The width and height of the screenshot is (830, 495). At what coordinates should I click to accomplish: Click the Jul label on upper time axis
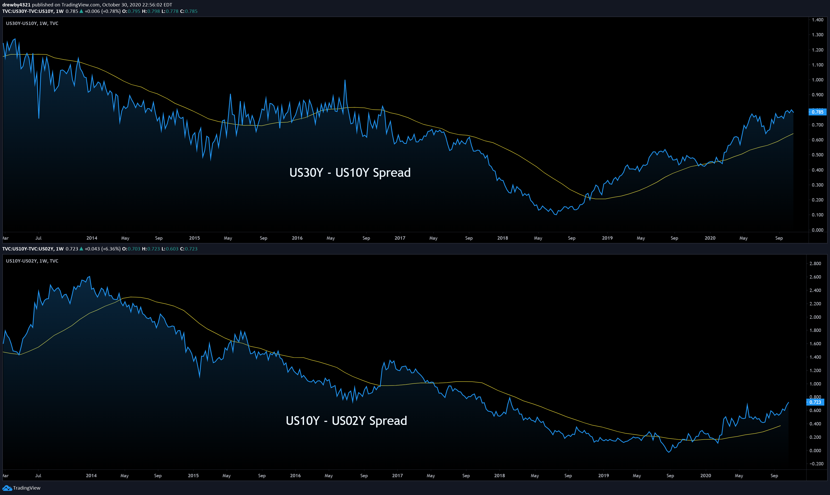(38, 238)
